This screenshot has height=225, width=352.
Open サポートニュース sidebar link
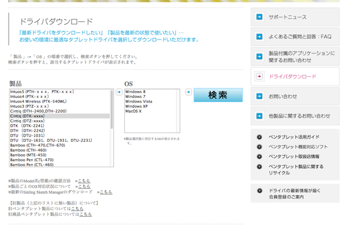point(295,17)
